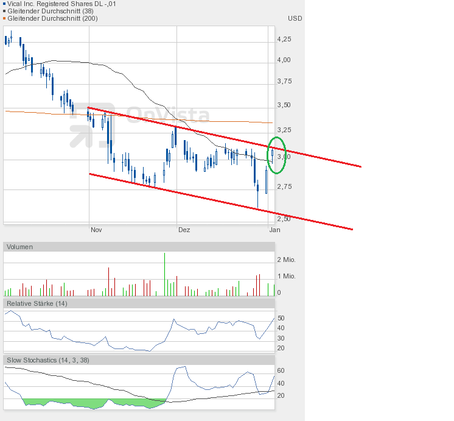Viewport: 454px width, 421px height.
Task: Click the Relative Stärke (14) panel header
Action: point(37,303)
